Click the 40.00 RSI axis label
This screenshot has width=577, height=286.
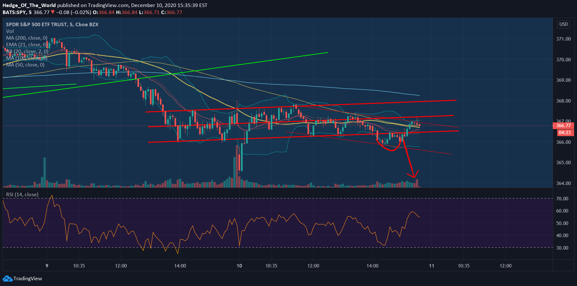tap(562, 236)
